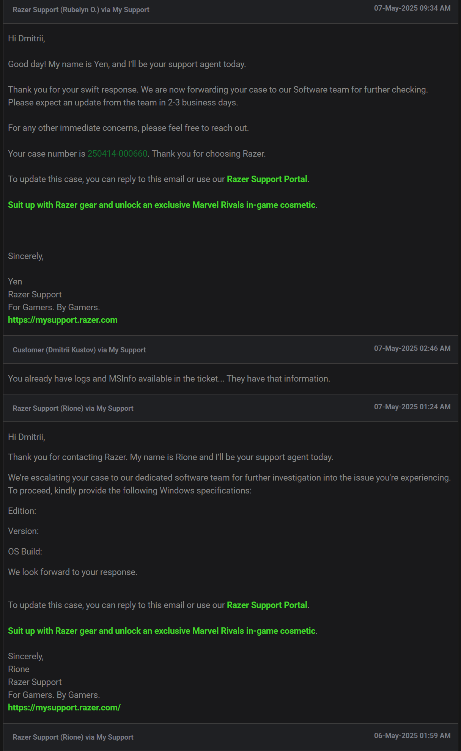Select Rione's message header from 07-May 01:24 AM

[231, 408]
